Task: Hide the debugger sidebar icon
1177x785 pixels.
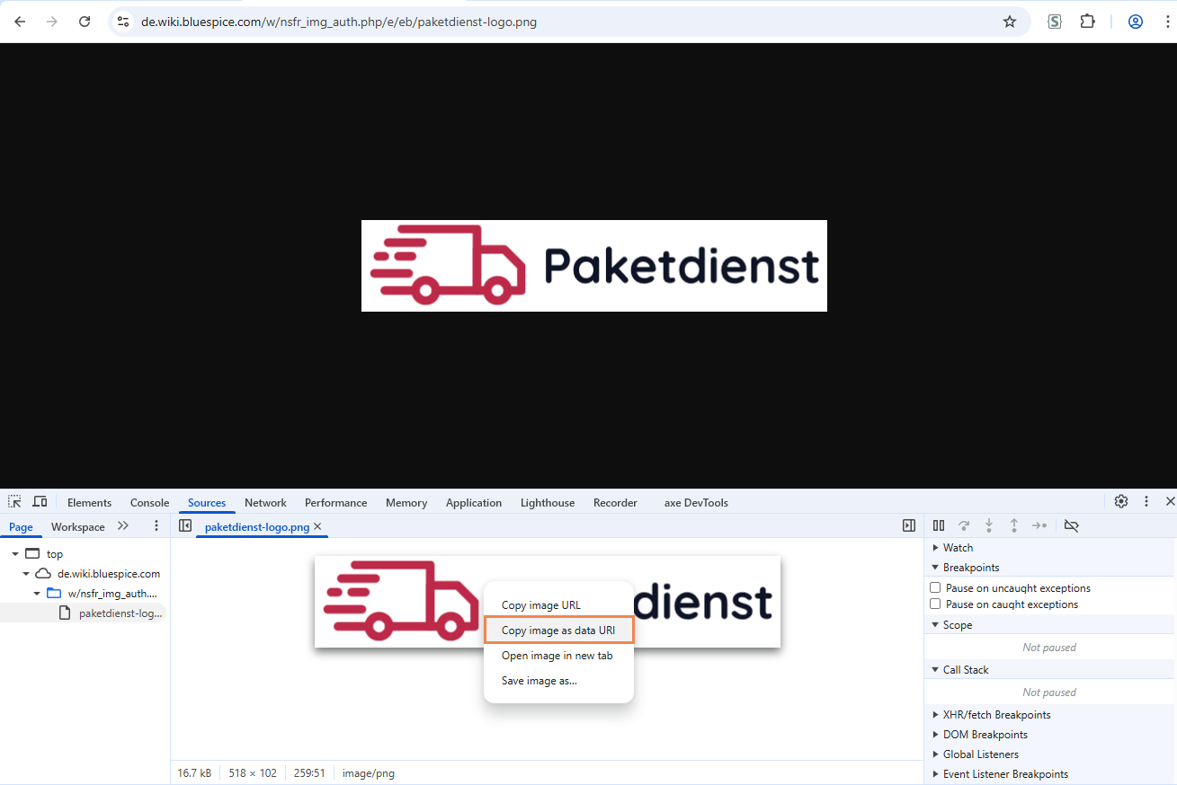Action: point(909,526)
